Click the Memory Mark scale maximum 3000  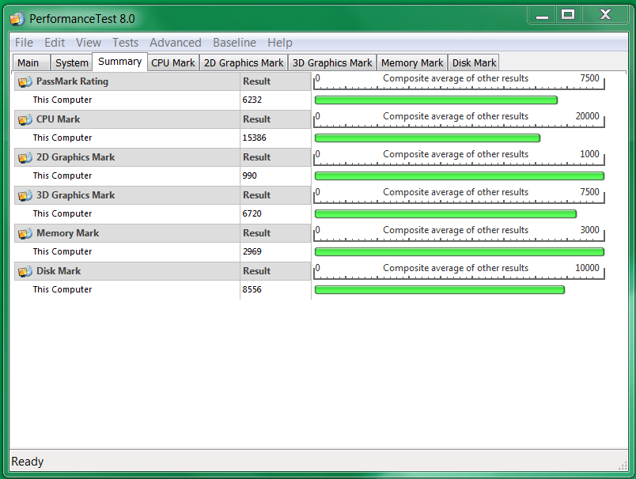589,230
